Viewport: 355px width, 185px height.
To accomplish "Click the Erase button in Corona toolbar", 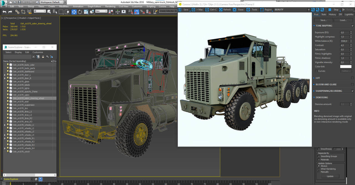I will coord(238,9).
